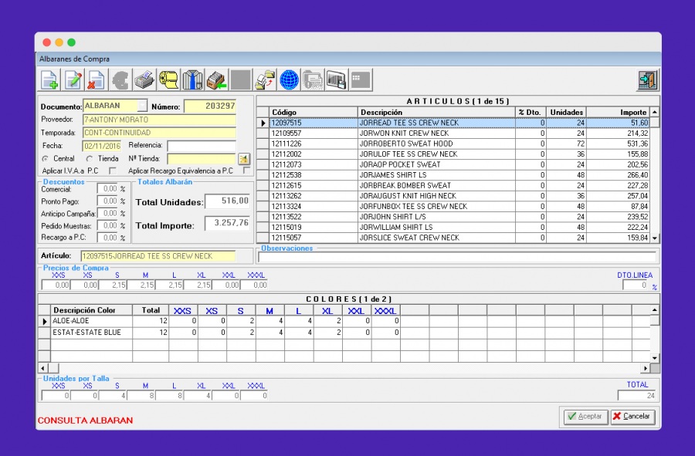Screen dimensions: 695x456
Task: Click the blue globe toolbar icon
Action: [x=289, y=80]
